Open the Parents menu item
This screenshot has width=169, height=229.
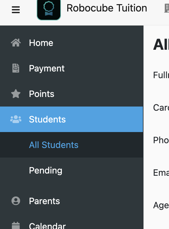pos(71,201)
